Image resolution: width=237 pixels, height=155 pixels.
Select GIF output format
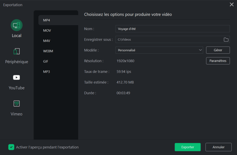pos(58,61)
